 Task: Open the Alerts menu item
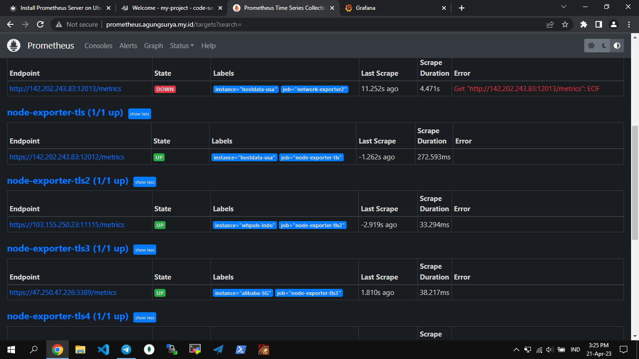pyautogui.click(x=128, y=45)
